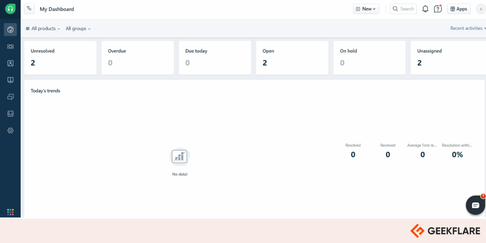Open the Tickets view in the sidebar
Image resolution: width=486 pixels, height=243 pixels.
coord(10,46)
